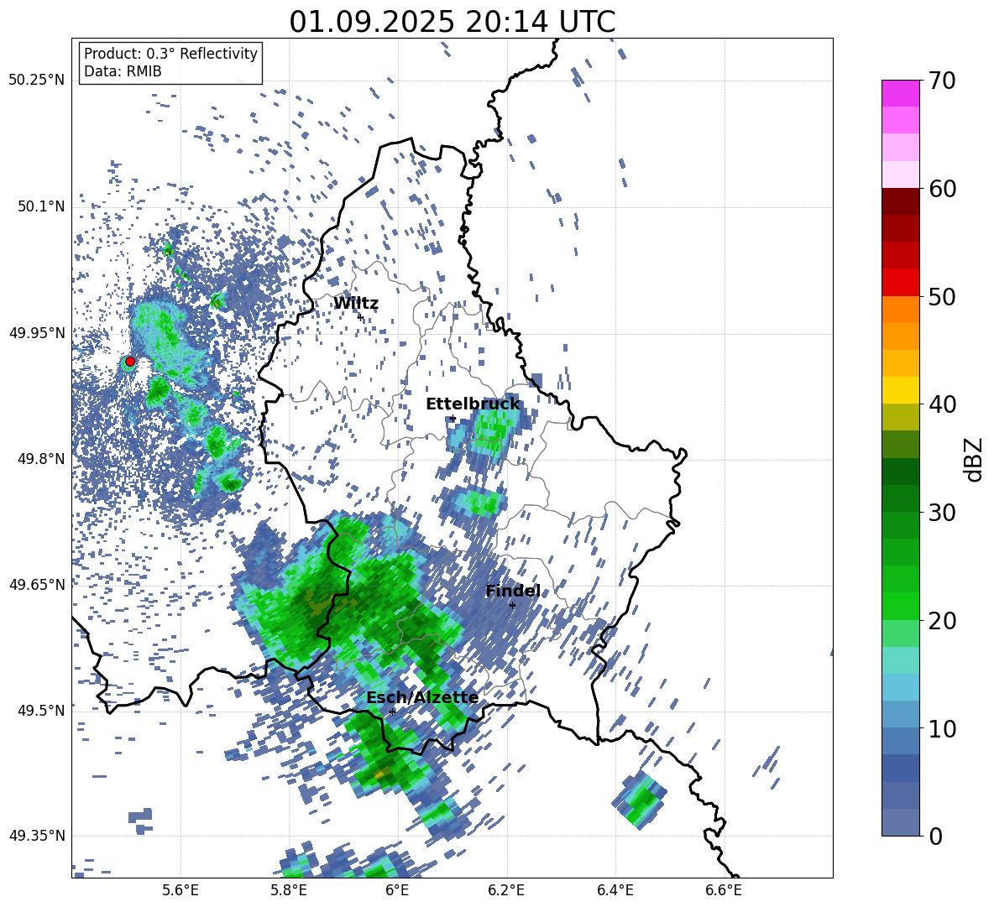994x907 pixels.
Task: Click the isolated green echo near 6.45°E
Action: pos(639,800)
